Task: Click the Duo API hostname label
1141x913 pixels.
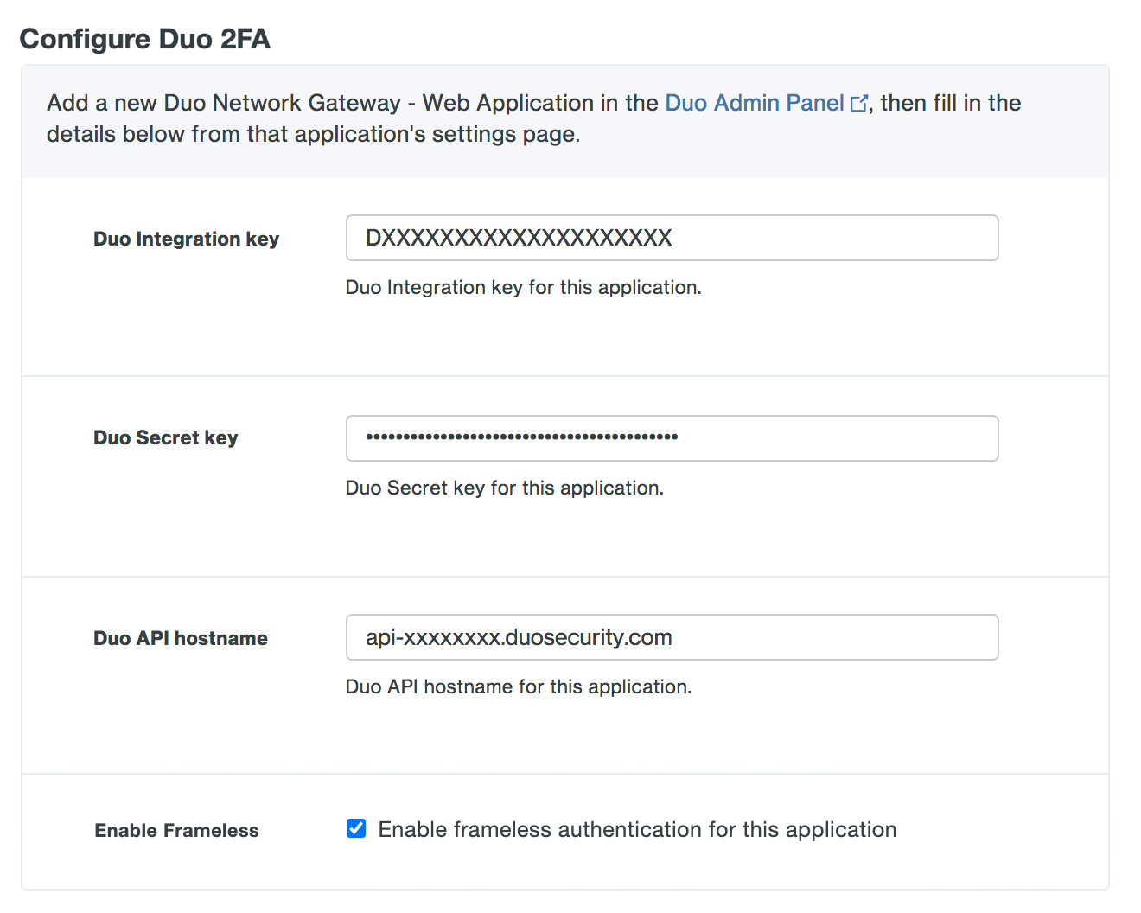Action: click(x=180, y=638)
